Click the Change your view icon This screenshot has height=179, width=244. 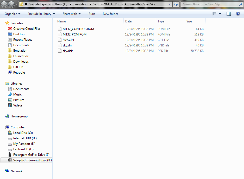(214, 14)
